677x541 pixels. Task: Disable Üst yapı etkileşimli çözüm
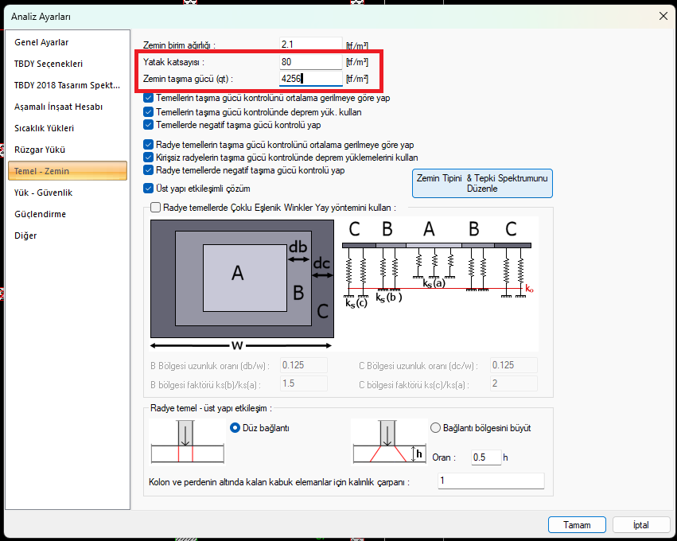click(148, 189)
